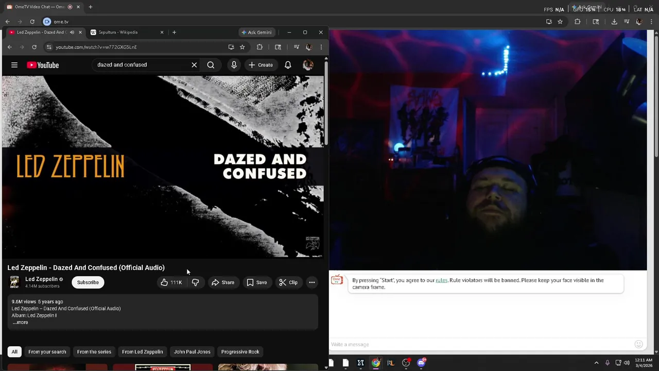Select the Progressive Rock chip
The image size is (659, 371).
click(x=240, y=352)
